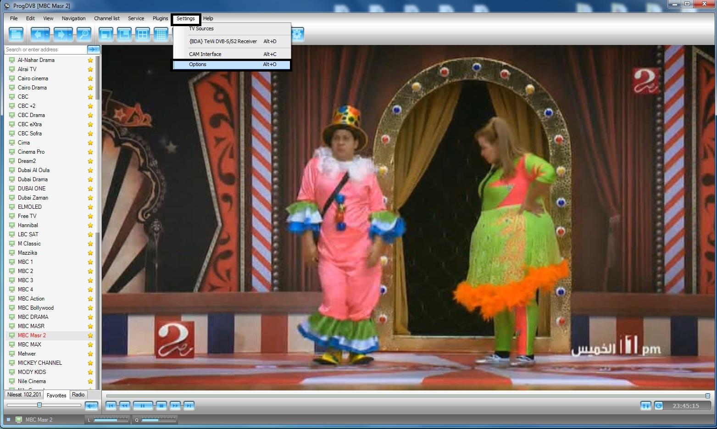This screenshot has width=717, height=429.
Task: Skip to next with skip-forward button
Action: 189,406
